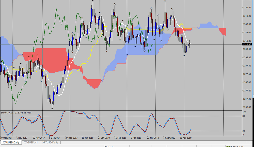Click the 26 Apr 2018 date label
Screen dimensions: 254x147
point(185,138)
